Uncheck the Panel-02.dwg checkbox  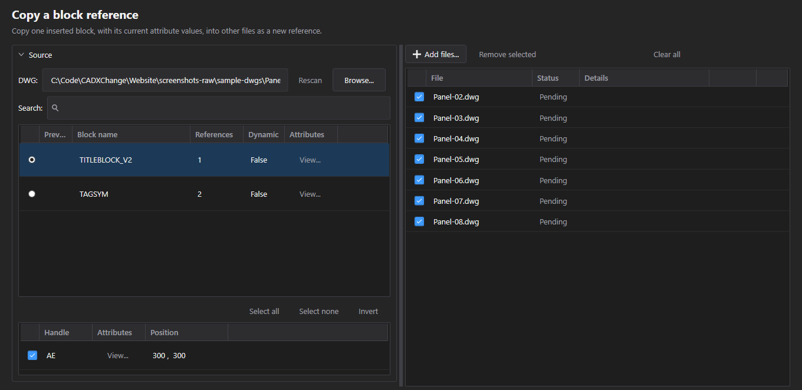419,97
